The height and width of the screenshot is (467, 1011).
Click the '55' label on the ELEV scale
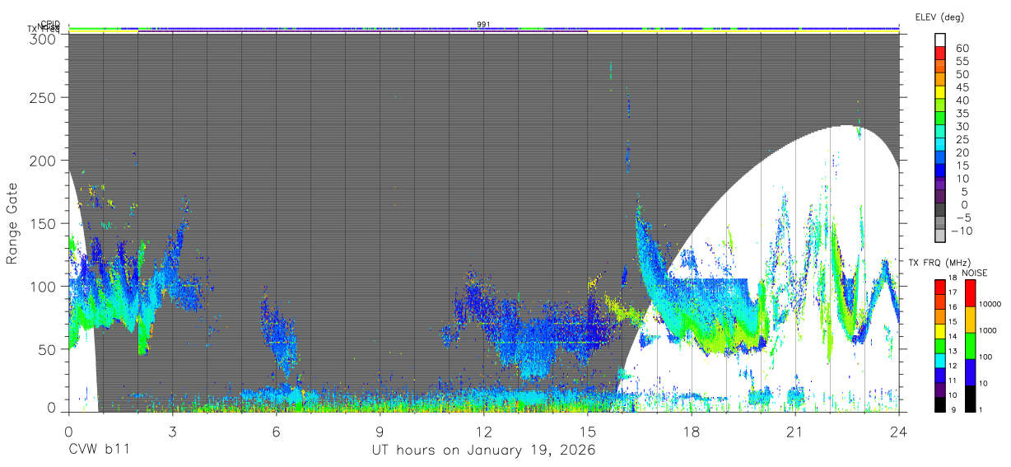click(x=962, y=61)
